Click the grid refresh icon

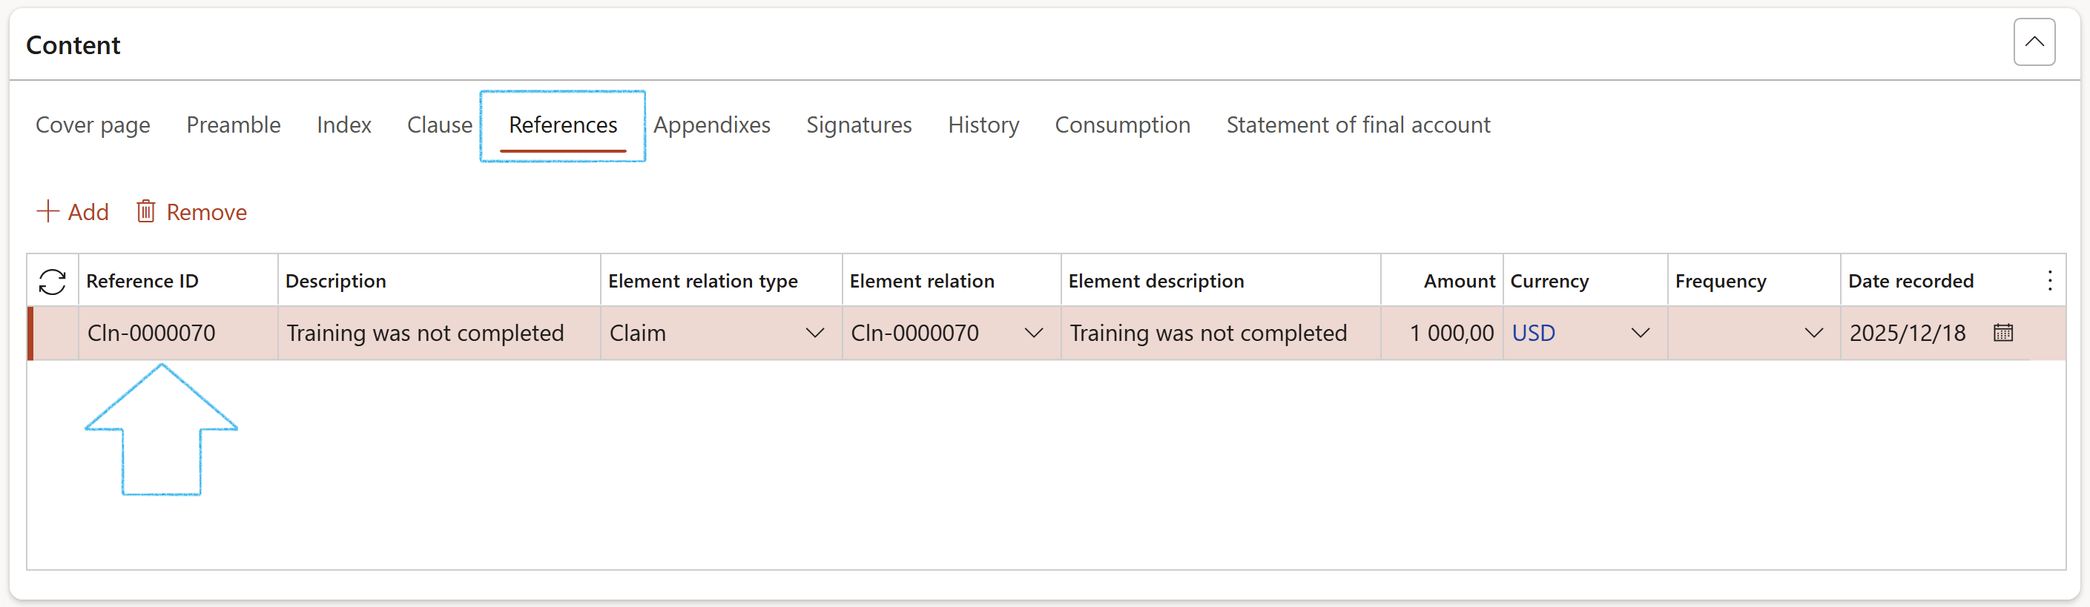coord(52,281)
